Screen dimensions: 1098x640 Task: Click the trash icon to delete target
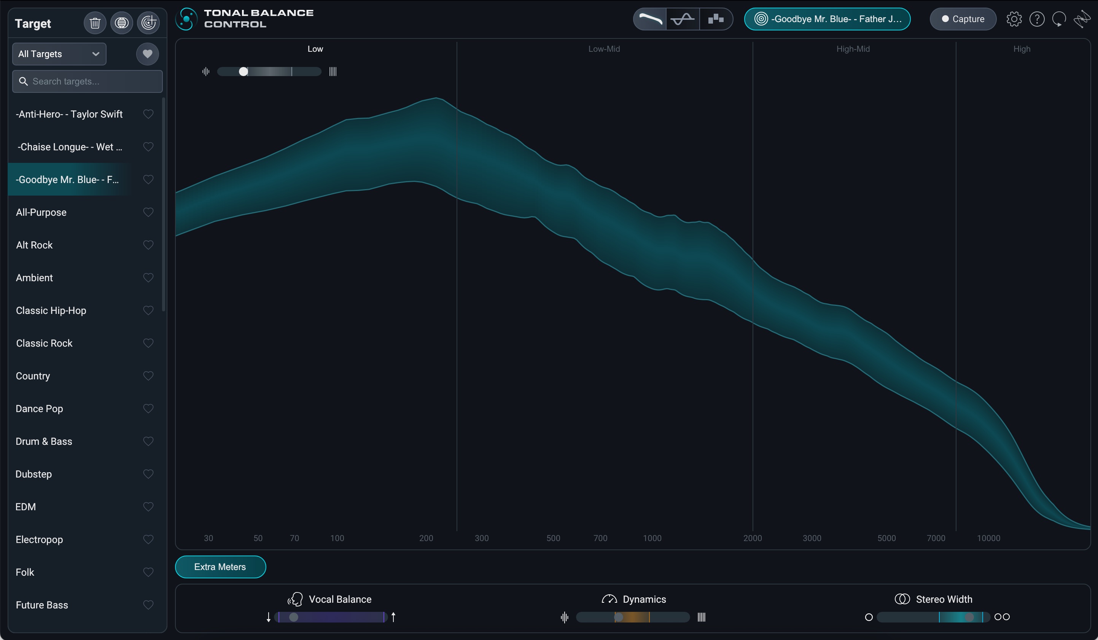[x=95, y=23]
